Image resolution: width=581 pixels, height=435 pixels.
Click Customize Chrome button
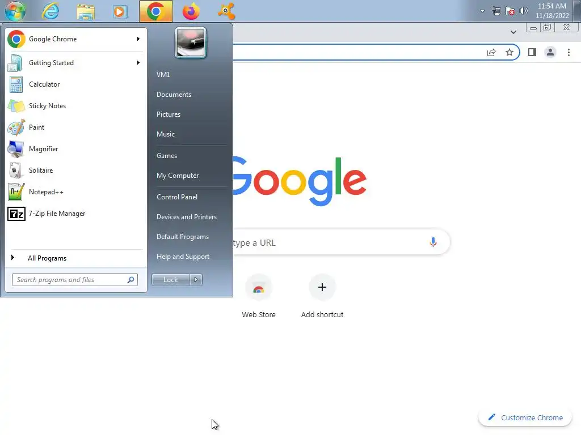pyautogui.click(x=525, y=417)
